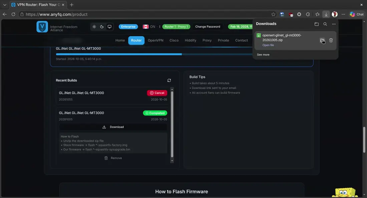Open browser settings and more menu
Image resolution: width=367 pixels, height=198 pixels.
[x=343, y=14]
